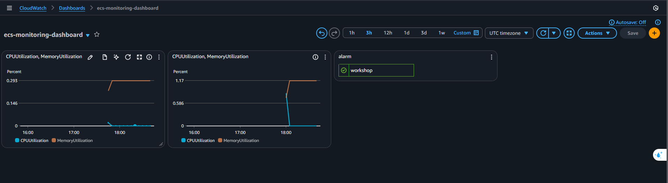
Task: Toggle MemoryUtilization legend in second widget
Action: [x=239, y=141]
